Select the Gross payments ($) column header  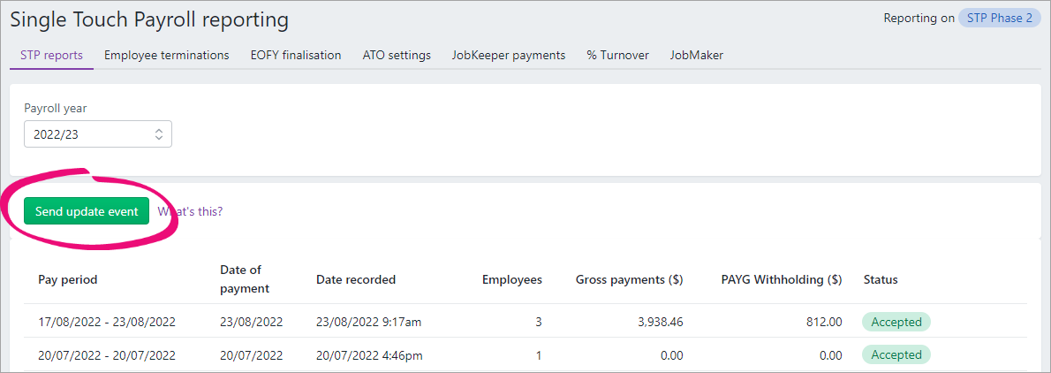point(630,279)
